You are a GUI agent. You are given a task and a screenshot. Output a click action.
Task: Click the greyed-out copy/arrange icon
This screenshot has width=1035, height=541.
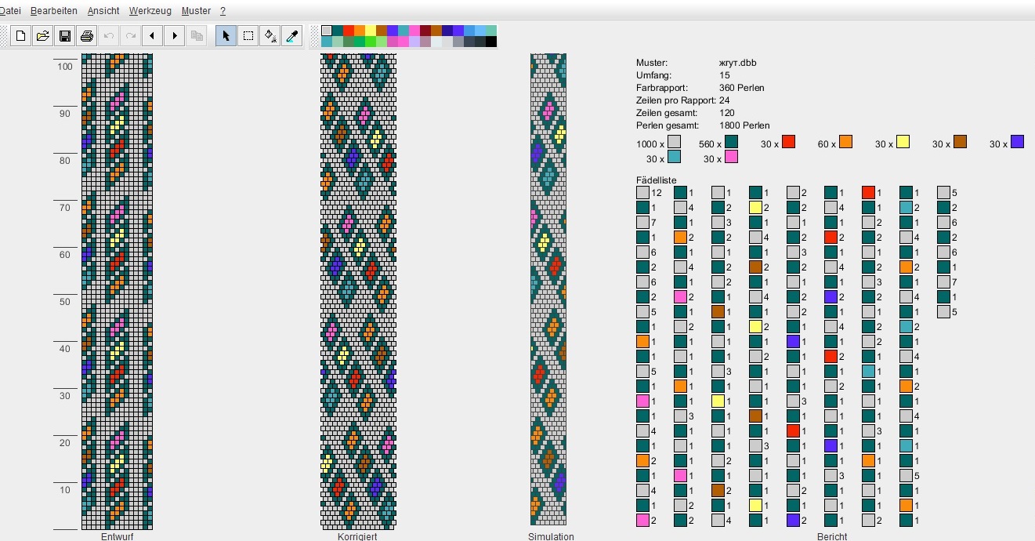pos(197,35)
